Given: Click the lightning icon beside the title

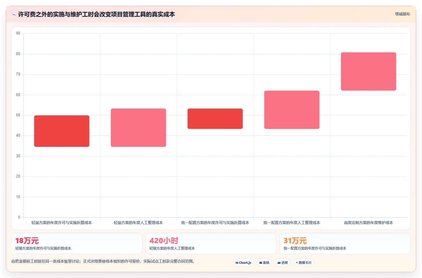Looking at the screenshot, I should [x=14, y=15].
